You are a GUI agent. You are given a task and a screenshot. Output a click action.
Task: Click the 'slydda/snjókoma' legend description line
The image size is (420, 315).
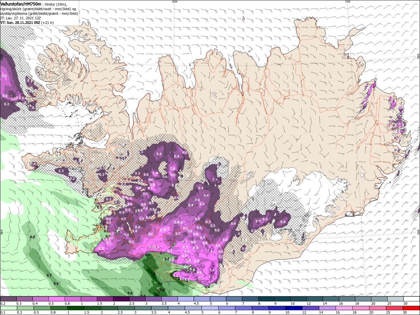tap(39, 13)
